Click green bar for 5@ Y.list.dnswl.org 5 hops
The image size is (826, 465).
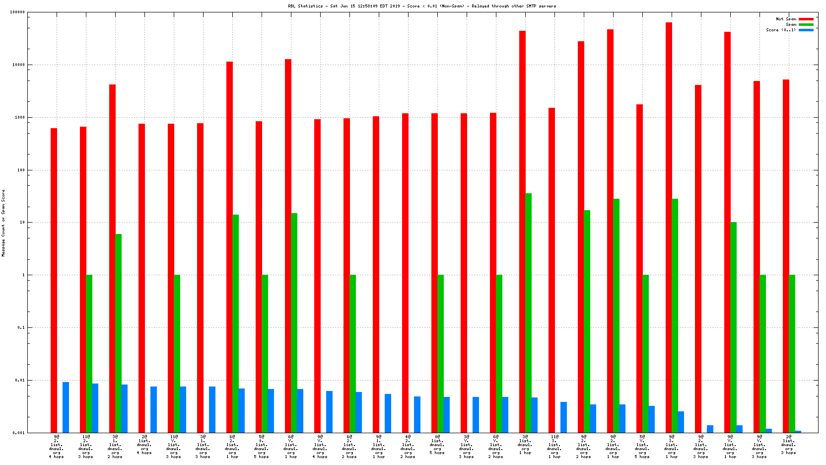(x=645, y=353)
